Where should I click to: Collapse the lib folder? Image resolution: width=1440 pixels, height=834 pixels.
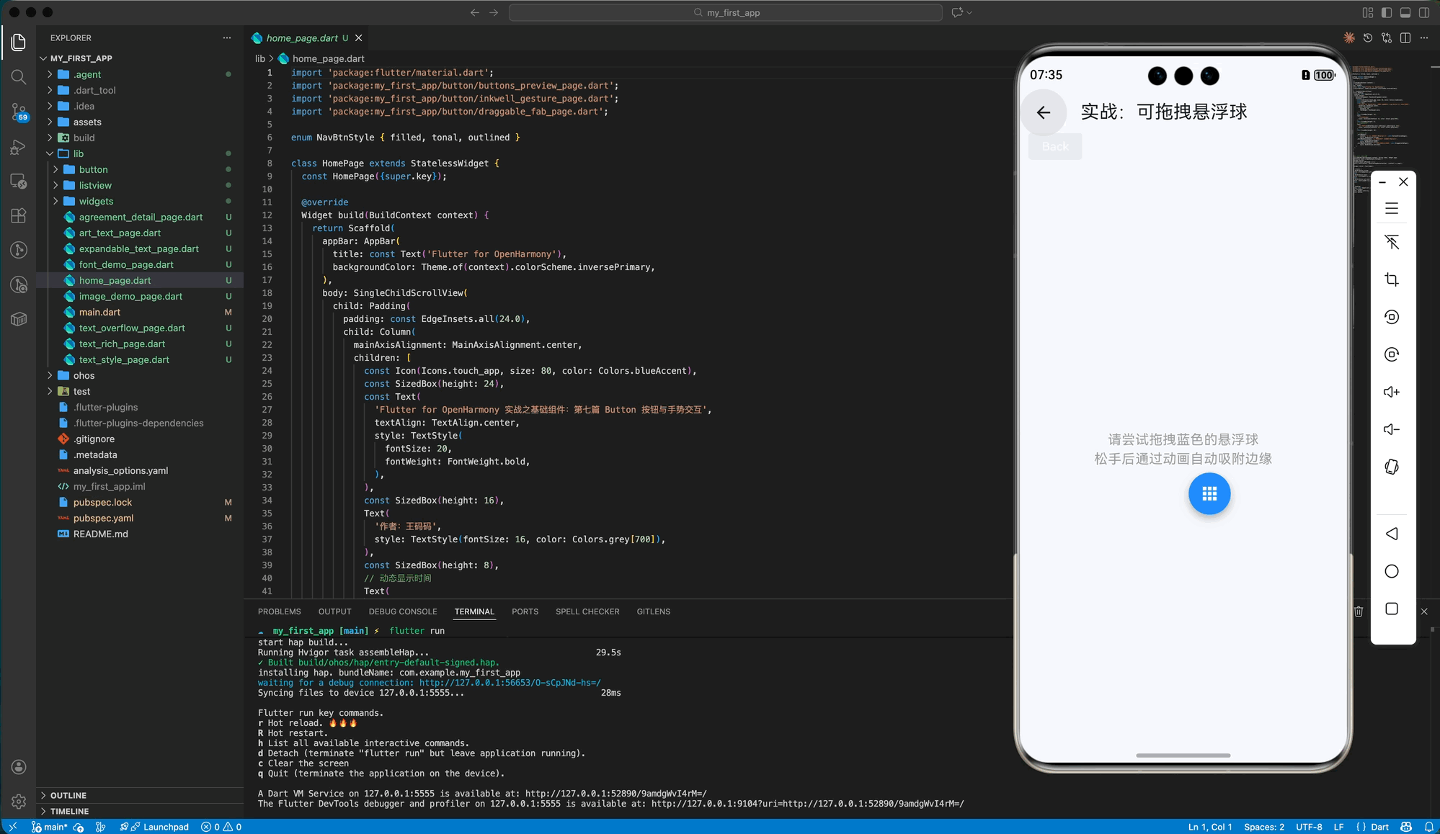coord(78,153)
